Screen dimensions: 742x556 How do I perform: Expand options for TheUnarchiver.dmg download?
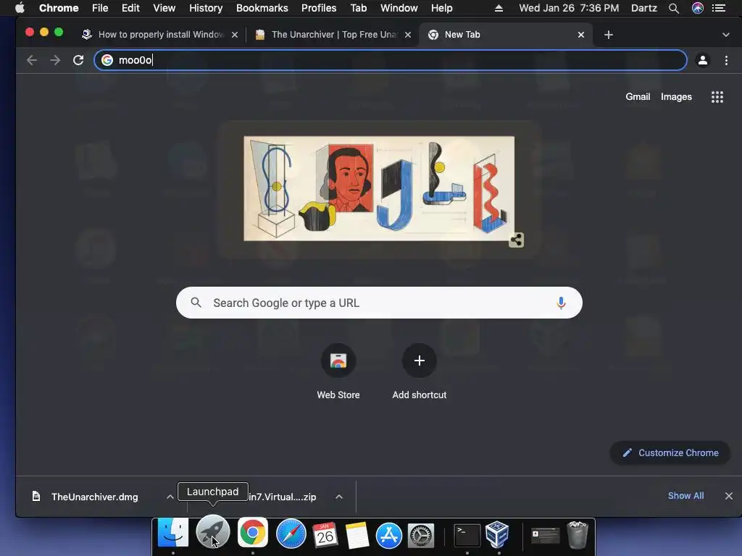click(x=170, y=497)
